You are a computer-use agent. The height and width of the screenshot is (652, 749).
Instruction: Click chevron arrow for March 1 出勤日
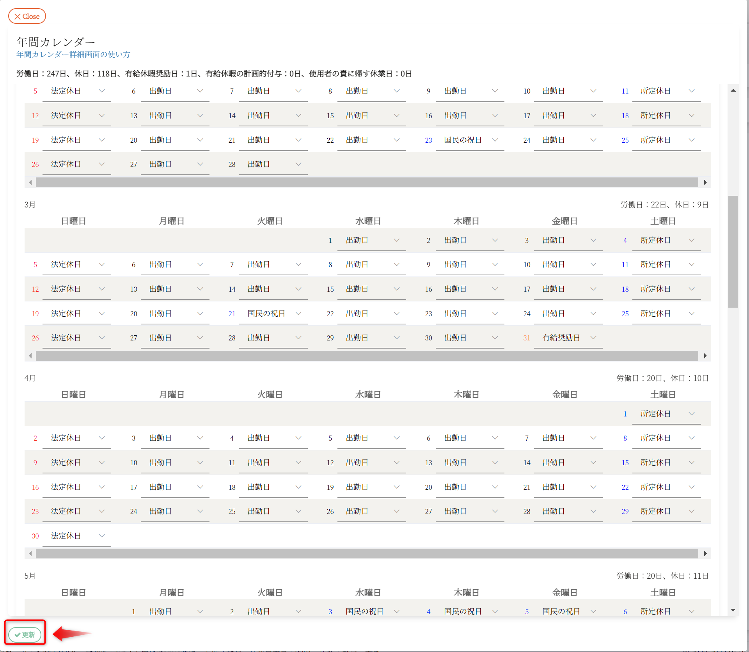397,240
